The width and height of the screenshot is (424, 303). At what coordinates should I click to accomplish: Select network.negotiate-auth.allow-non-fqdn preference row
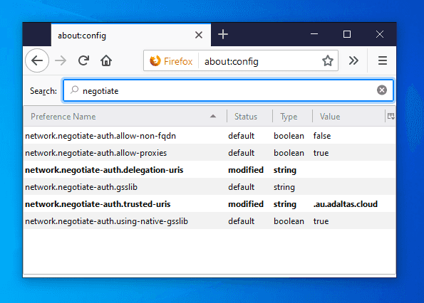pos(210,136)
